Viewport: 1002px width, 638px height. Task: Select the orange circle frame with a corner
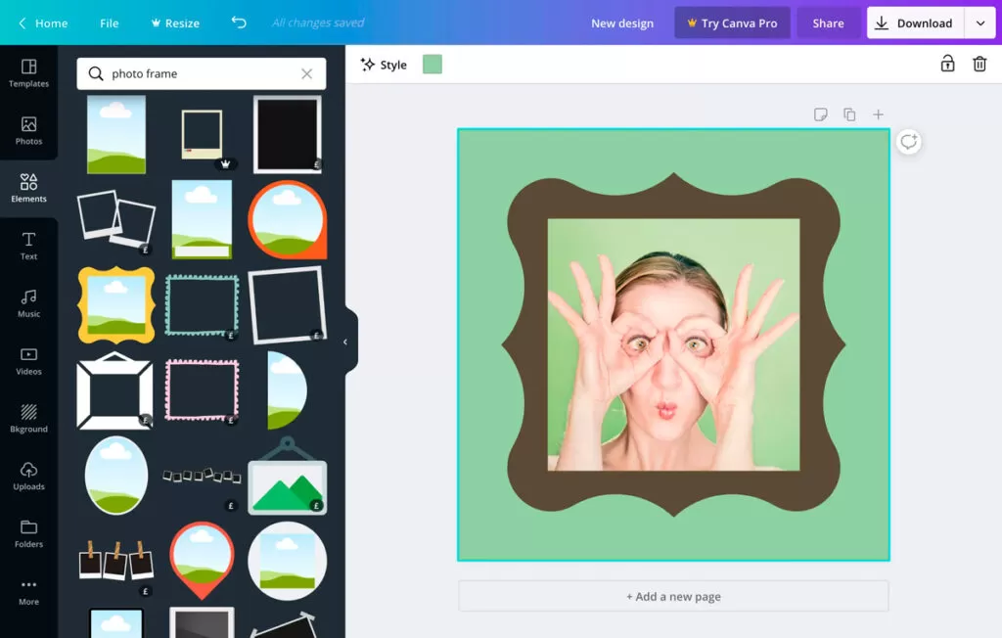point(288,220)
